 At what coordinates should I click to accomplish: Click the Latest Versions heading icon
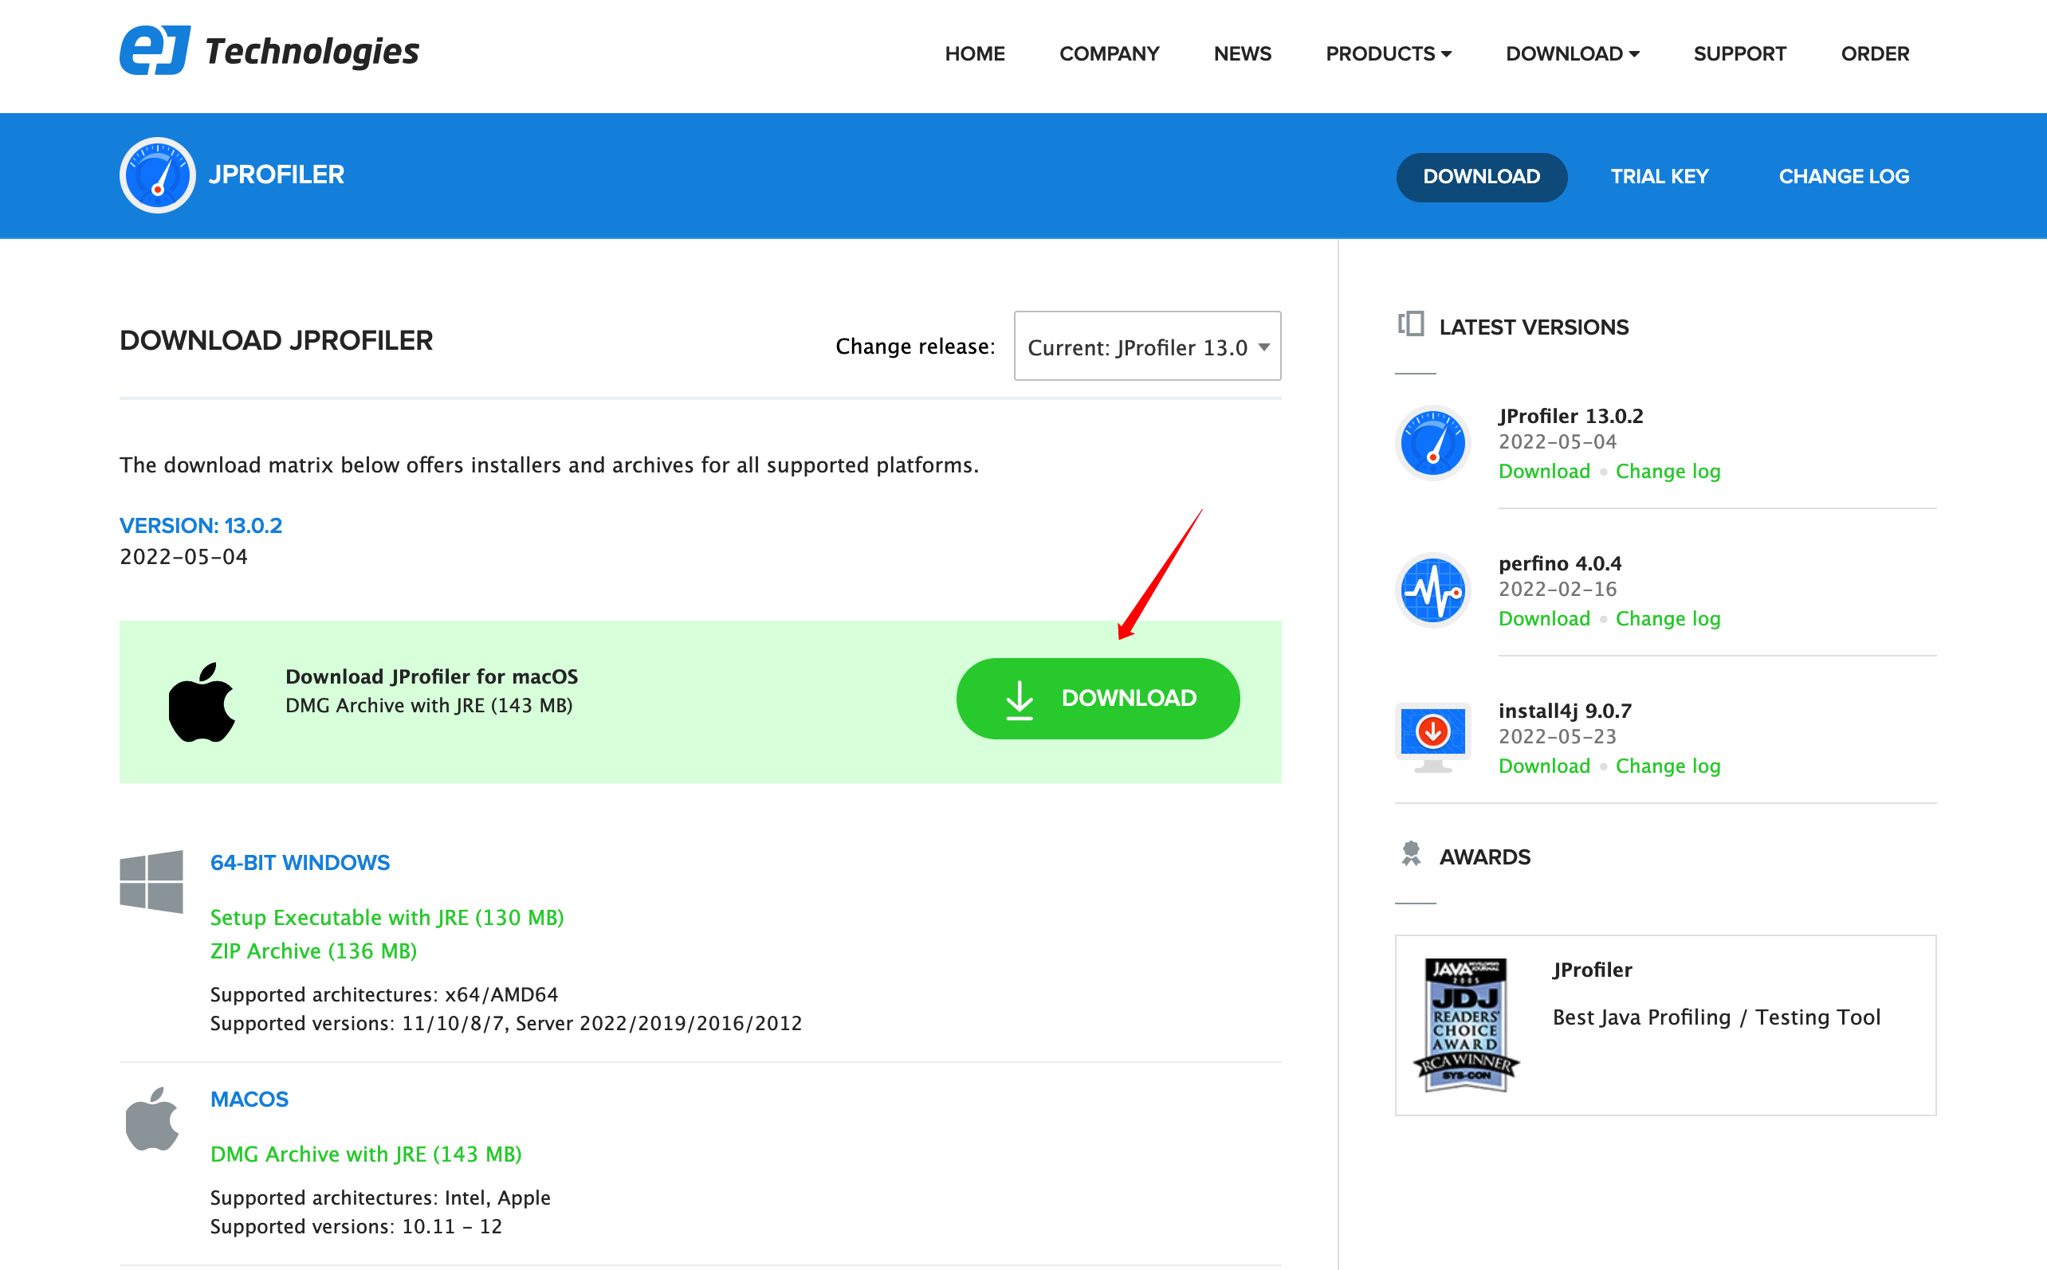tap(1411, 324)
